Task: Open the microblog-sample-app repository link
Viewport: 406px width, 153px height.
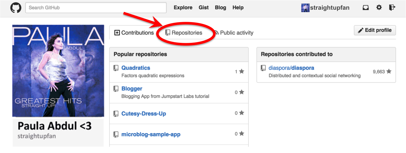Action: 151,134
